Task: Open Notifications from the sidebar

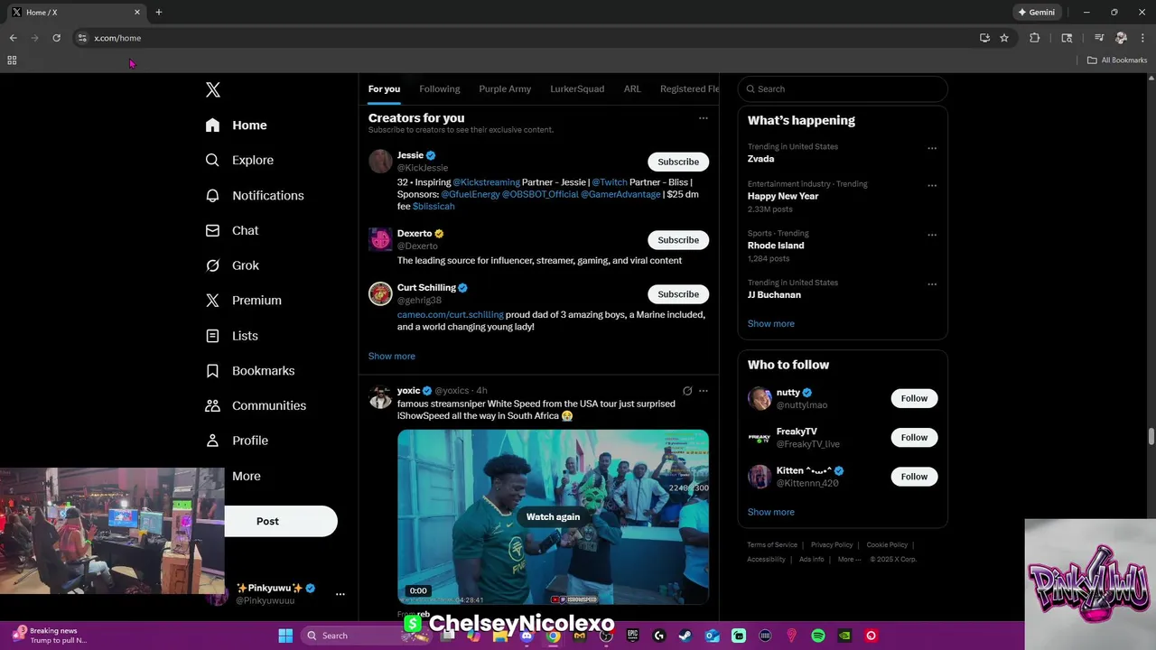Action: click(255, 195)
